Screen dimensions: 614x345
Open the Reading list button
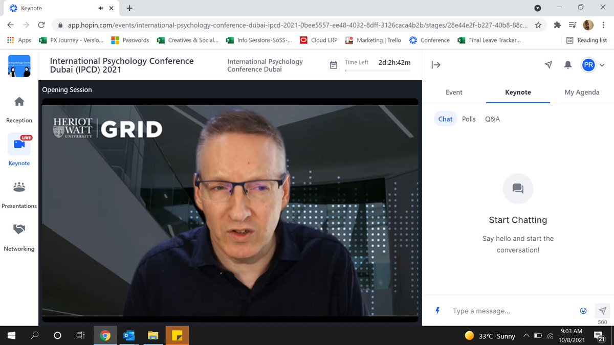tap(587, 40)
